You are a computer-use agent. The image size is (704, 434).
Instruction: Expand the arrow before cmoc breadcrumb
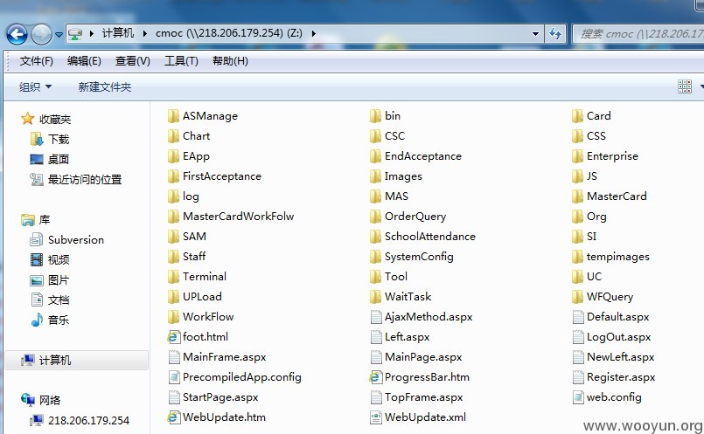pyautogui.click(x=145, y=34)
